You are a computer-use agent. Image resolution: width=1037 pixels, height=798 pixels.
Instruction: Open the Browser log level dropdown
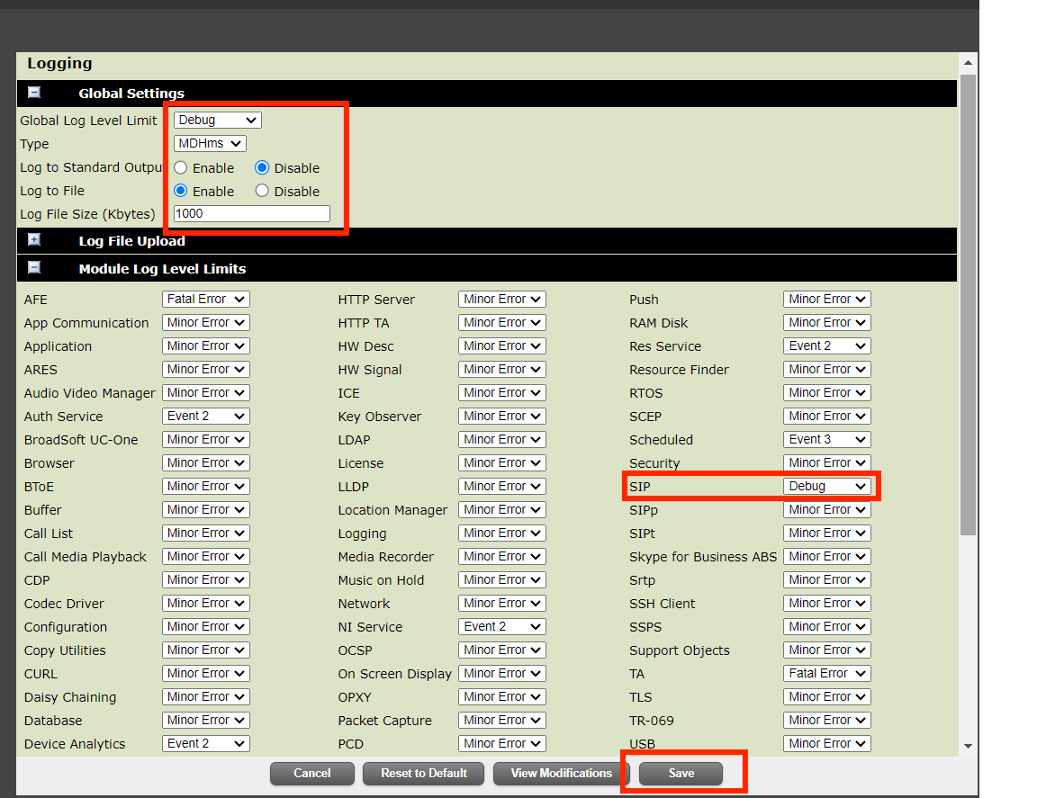205,462
